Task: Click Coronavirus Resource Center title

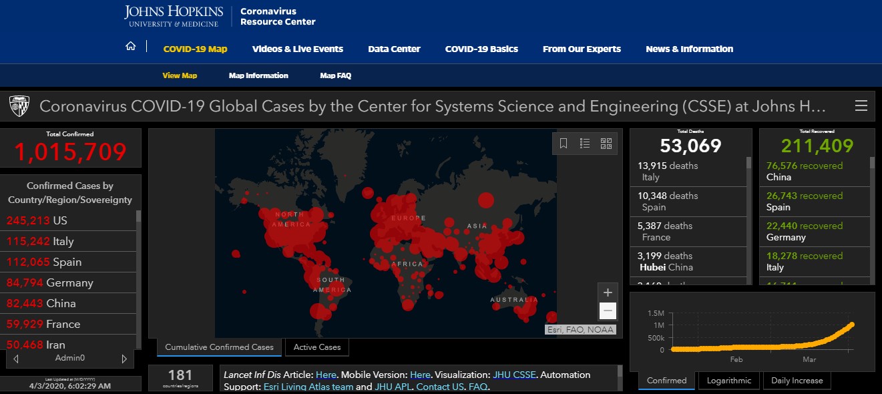Action: (x=278, y=16)
